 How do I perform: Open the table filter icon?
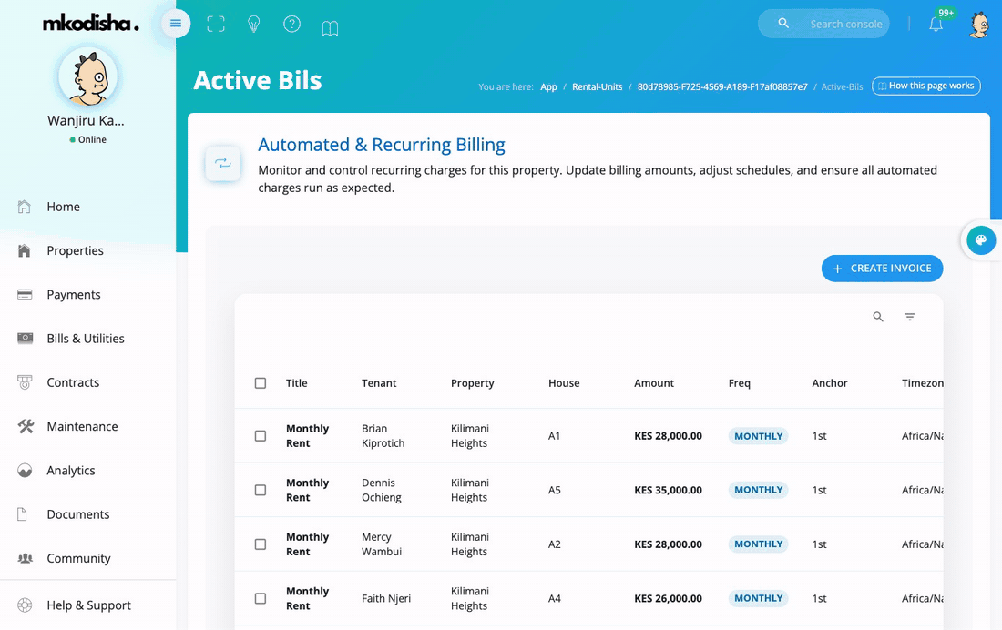point(910,317)
